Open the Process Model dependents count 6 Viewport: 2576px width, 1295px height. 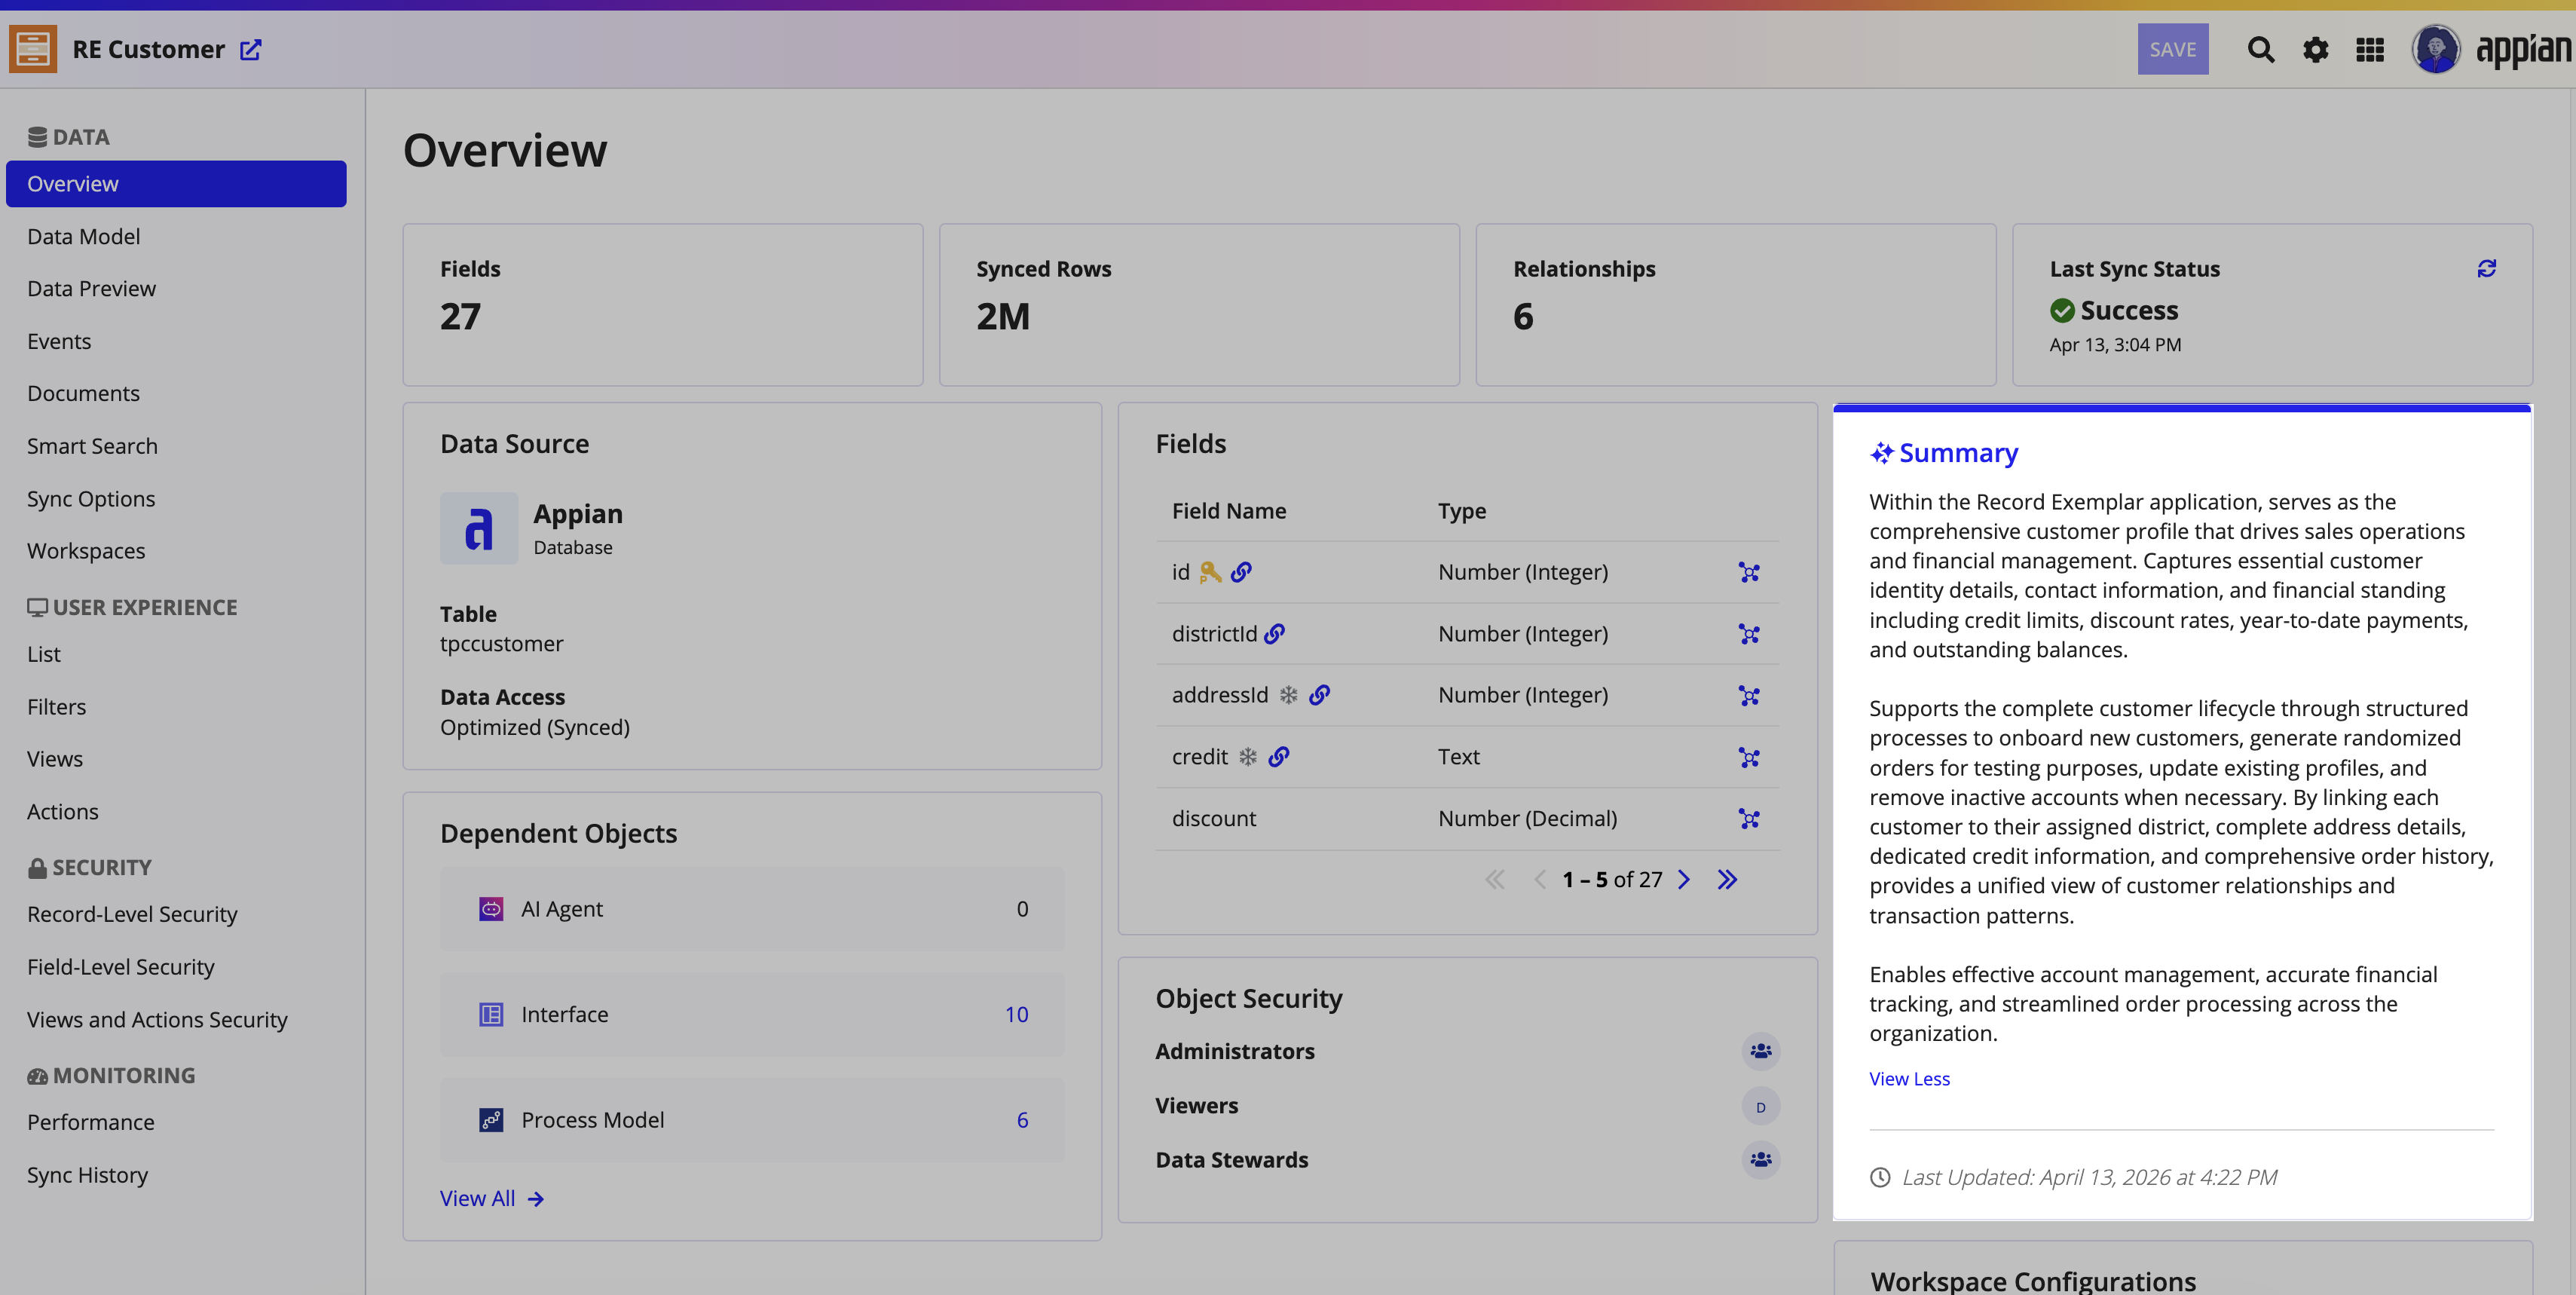(x=1022, y=1120)
